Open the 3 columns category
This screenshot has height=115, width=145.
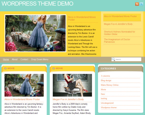click(105, 76)
